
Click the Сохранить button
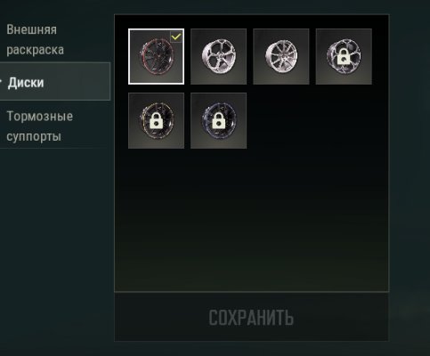(x=251, y=318)
